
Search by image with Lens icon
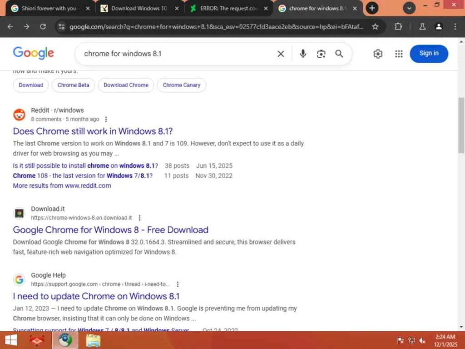pyautogui.click(x=321, y=54)
